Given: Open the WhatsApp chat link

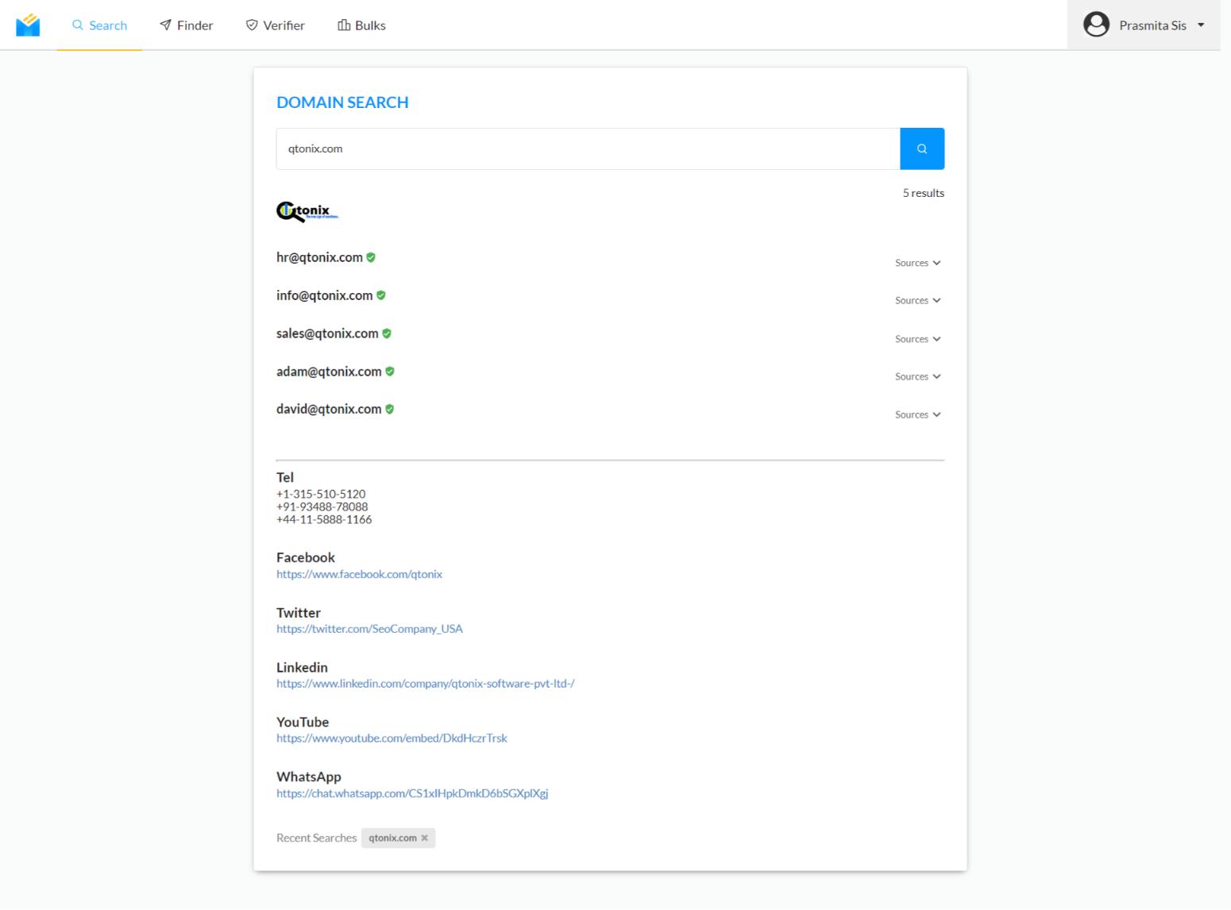Looking at the screenshot, I should point(412,793).
